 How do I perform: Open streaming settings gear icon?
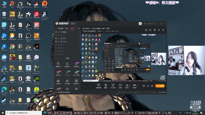coord(152,86)
